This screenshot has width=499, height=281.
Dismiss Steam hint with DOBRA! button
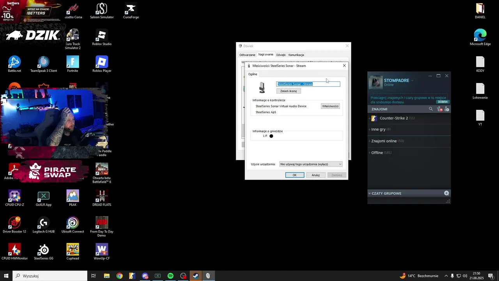443,102
